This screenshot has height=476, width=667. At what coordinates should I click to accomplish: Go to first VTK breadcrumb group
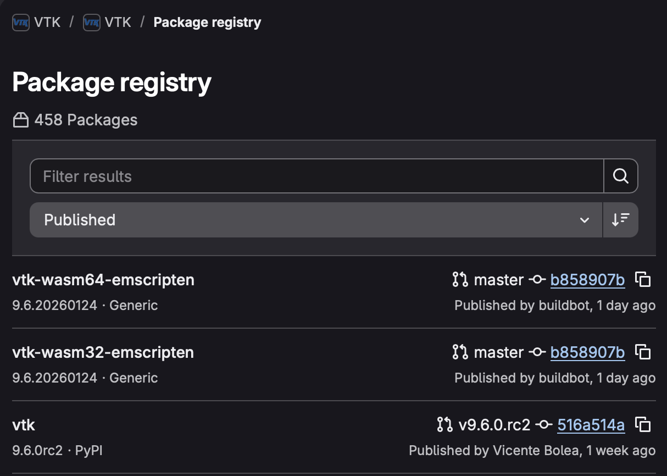click(x=47, y=23)
